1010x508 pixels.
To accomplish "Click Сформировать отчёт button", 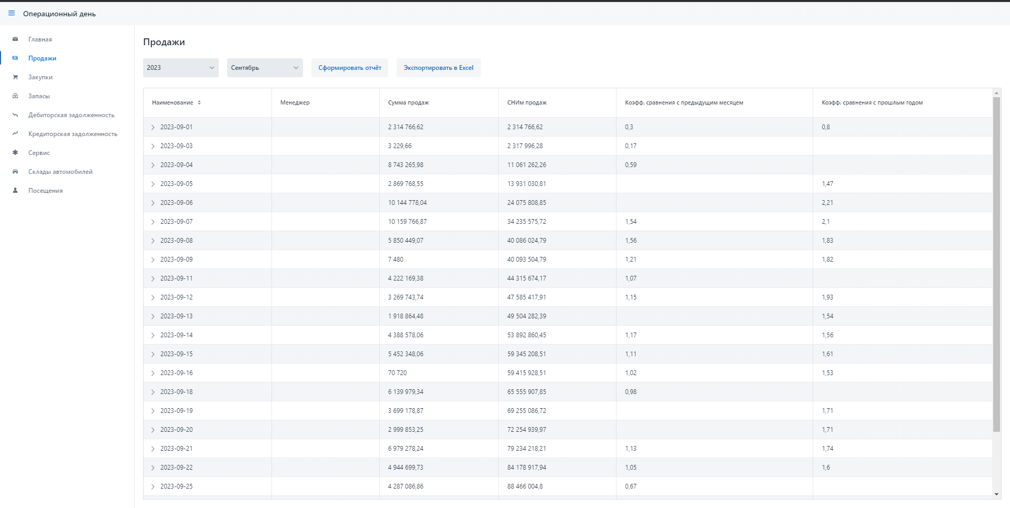I will coord(350,68).
